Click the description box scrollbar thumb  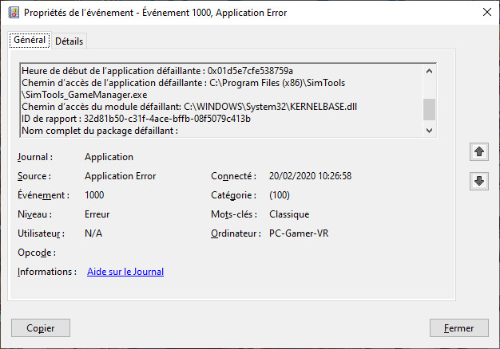click(430, 108)
